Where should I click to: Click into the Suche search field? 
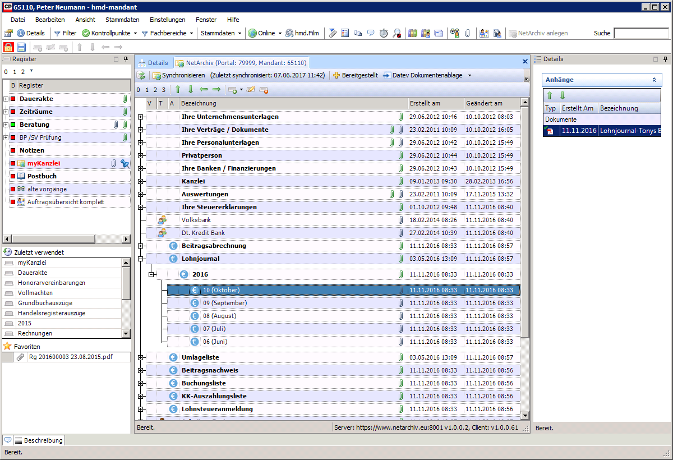[641, 33]
